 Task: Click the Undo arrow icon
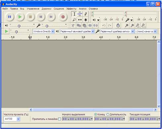[x=104, y=26]
